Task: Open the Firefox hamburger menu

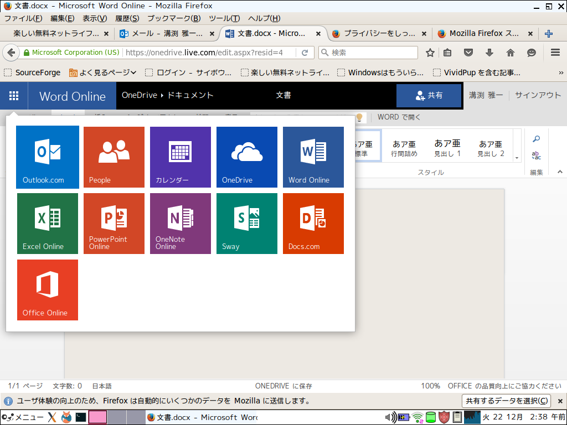Action: [555, 53]
